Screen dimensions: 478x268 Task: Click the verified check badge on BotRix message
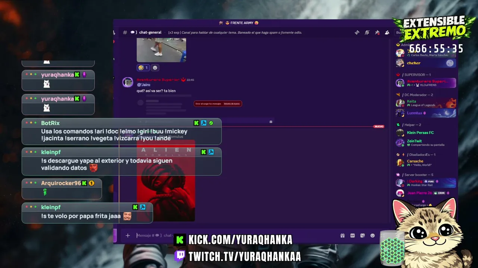coord(211,123)
